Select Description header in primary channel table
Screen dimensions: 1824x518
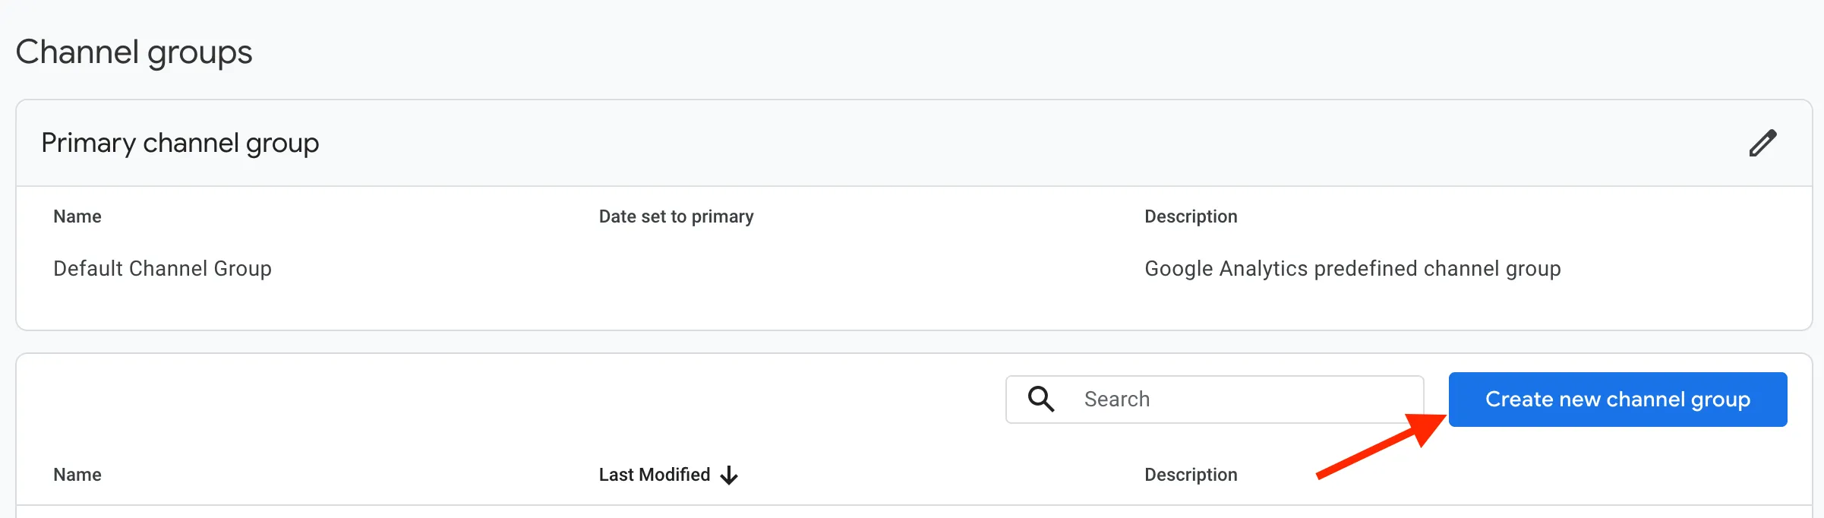click(1191, 216)
